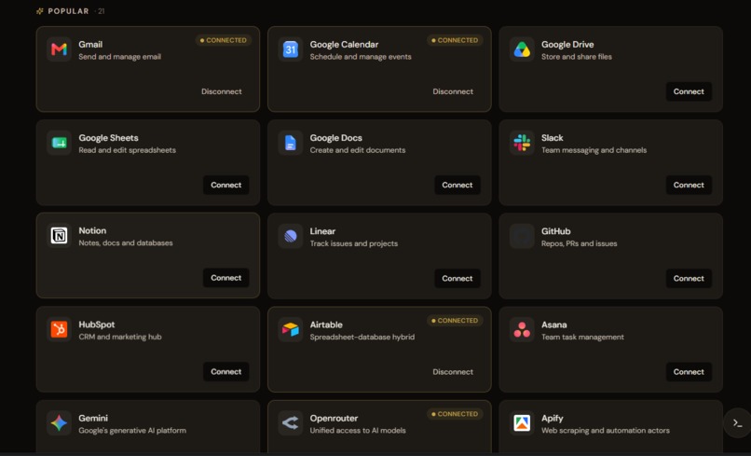Connect the Google Docs integration

point(457,185)
